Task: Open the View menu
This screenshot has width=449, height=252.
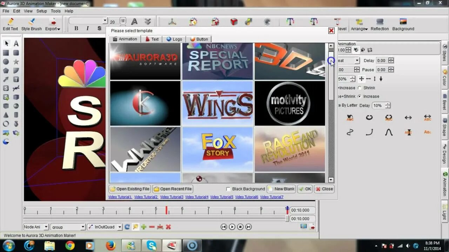Action: coord(28,11)
